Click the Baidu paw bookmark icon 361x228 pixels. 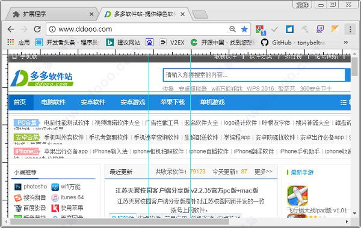tap(149, 43)
